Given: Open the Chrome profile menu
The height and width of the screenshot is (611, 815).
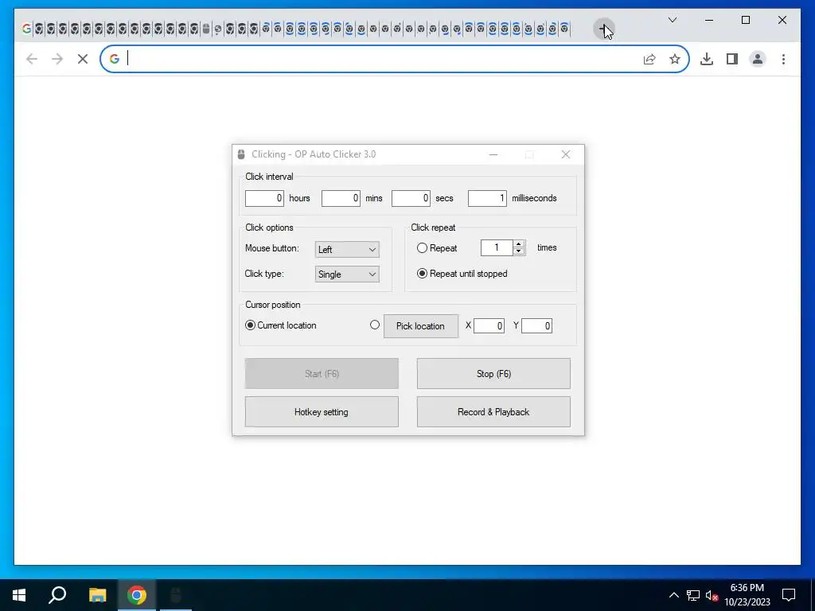Looking at the screenshot, I should [758, 59].
